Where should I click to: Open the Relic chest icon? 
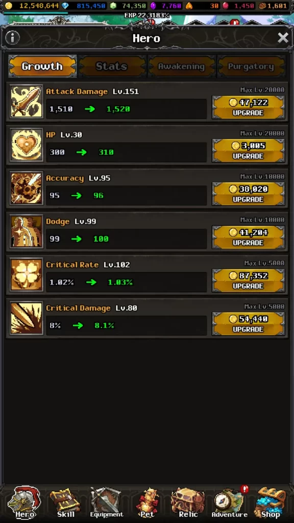[188, 503]
